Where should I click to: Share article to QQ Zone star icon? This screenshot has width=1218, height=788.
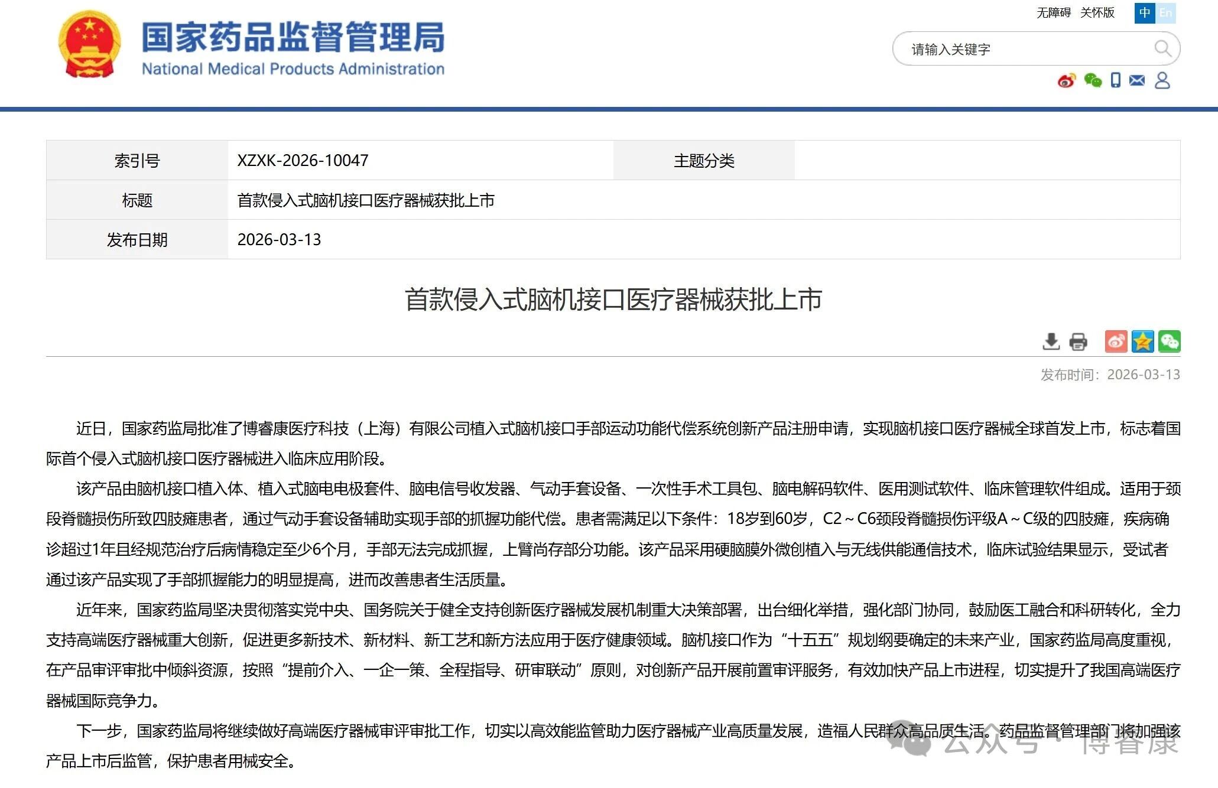click(x=1142, y=341)
